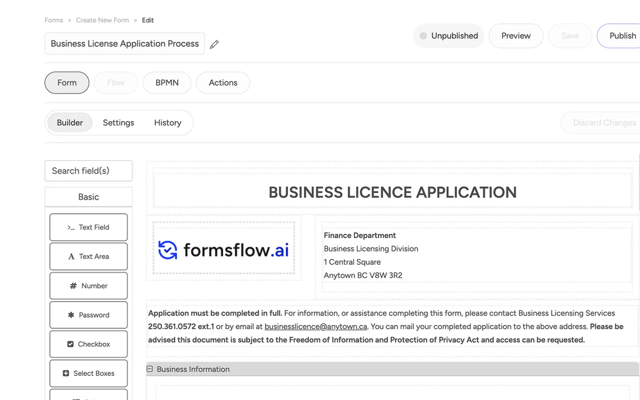
Task: Open Create New Form breadcrumb link
Action: (x=102, y=20)
